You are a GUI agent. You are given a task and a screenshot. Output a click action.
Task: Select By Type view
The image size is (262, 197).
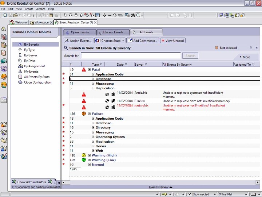tap(29, 50)
